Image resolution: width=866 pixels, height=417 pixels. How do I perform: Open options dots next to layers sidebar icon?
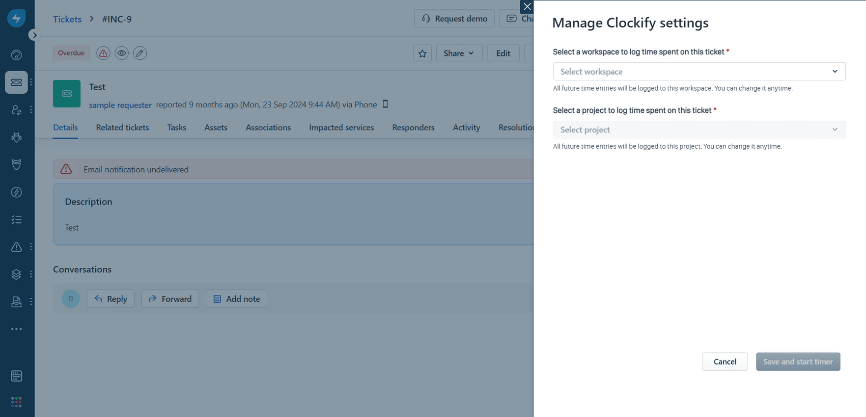pos(31,274)
